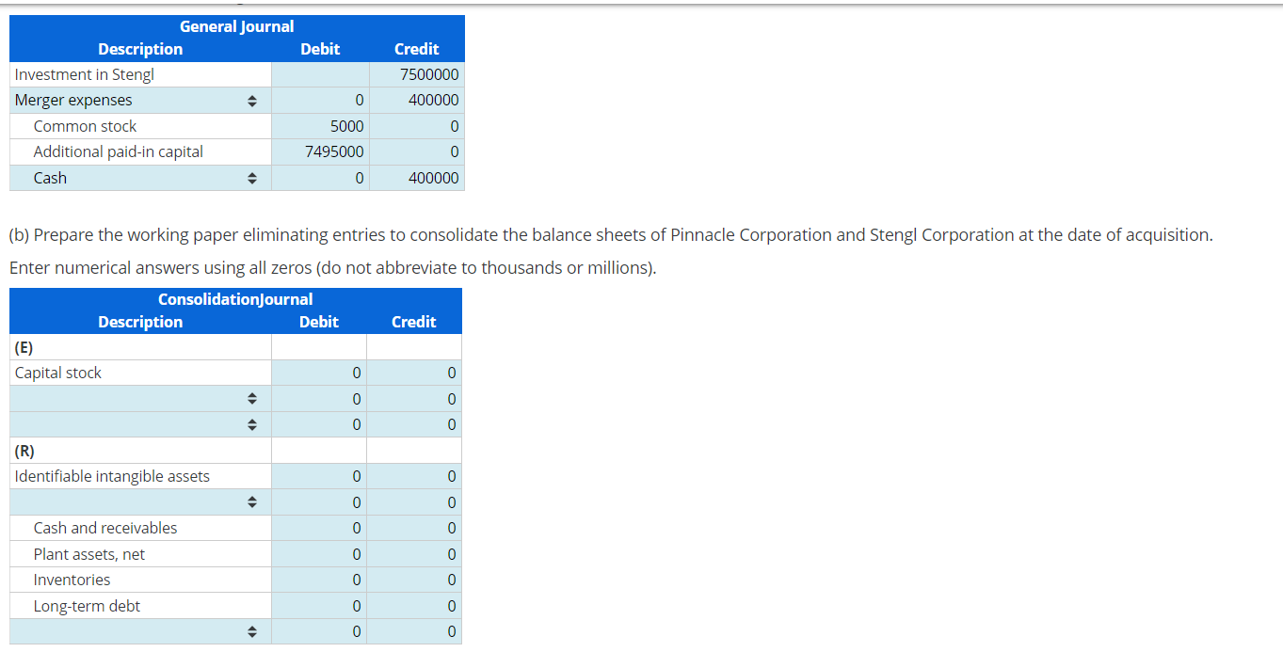Click the ConsolidationJournal header bar
Image resolution: width=1283 pixels, height=652 pixels.
click(x=235, y=298)
